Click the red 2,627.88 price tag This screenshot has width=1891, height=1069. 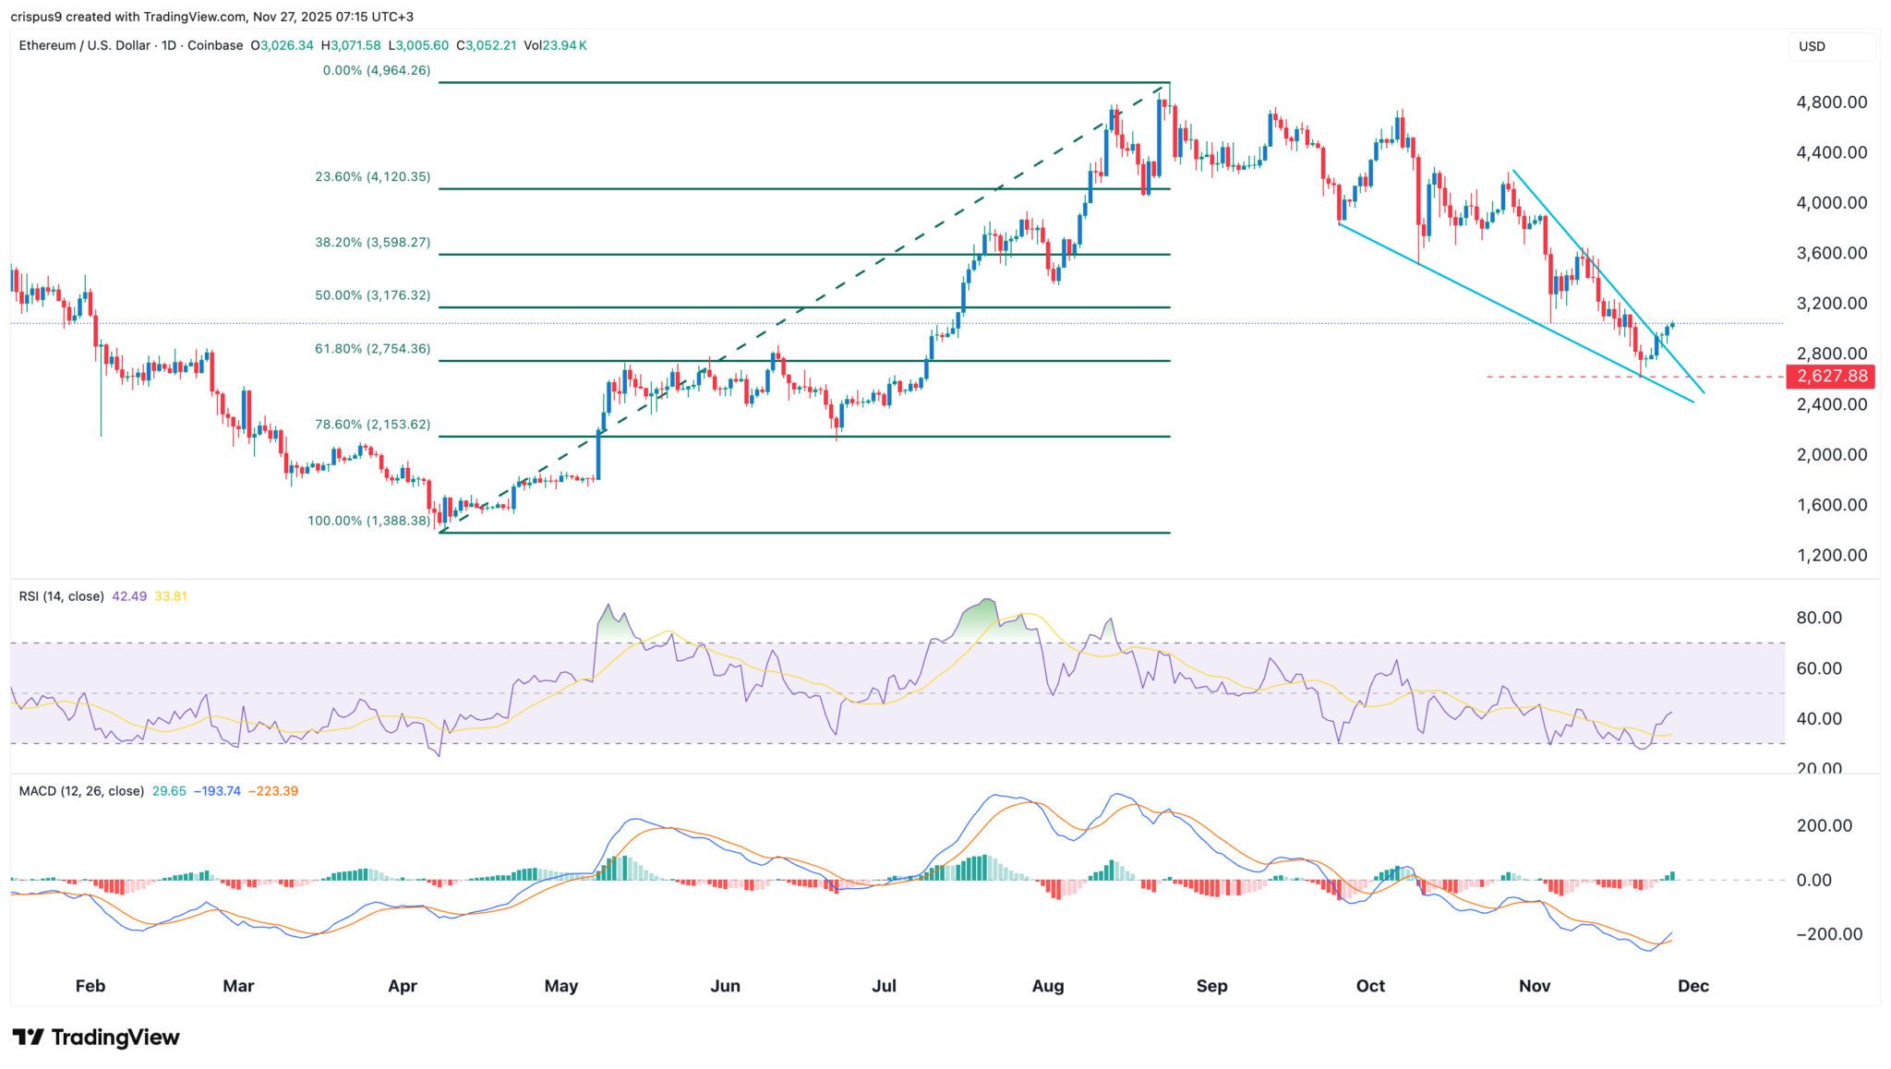coord(1831,376)
